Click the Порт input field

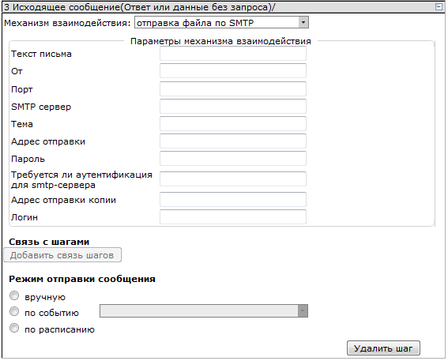point(233,88)
